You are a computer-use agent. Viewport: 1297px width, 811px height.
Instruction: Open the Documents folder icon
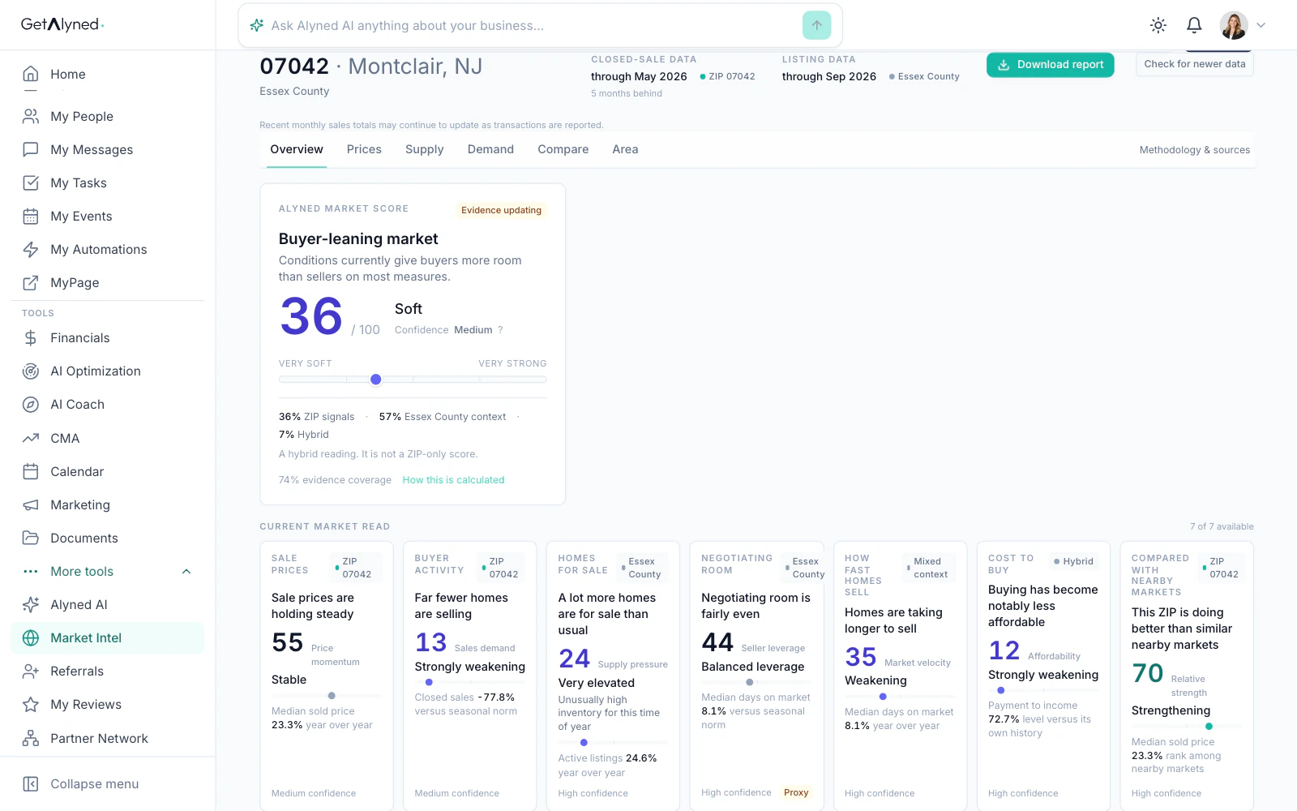[x=31, y=538]
